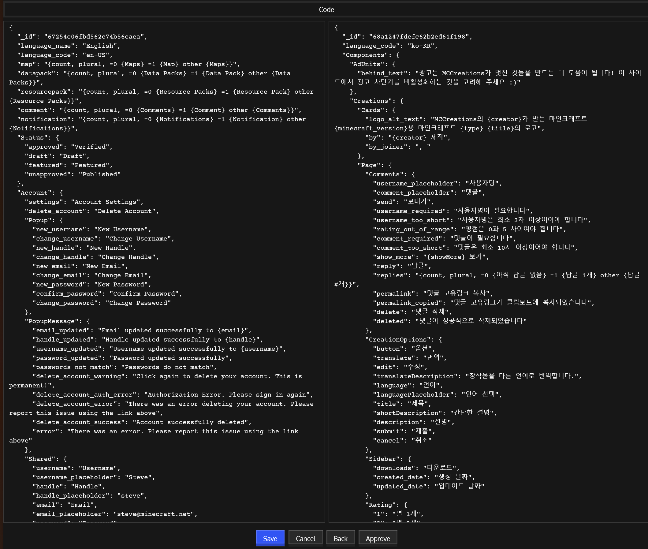Screen dimensions: 648x549
Task: Click the "send" line in Comments section
Action: pos(403,202)
